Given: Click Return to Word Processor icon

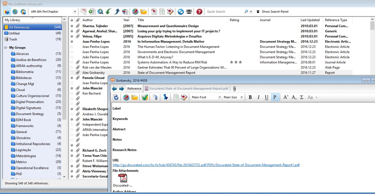Looking at the screenshot, I should tap(170, 11).
